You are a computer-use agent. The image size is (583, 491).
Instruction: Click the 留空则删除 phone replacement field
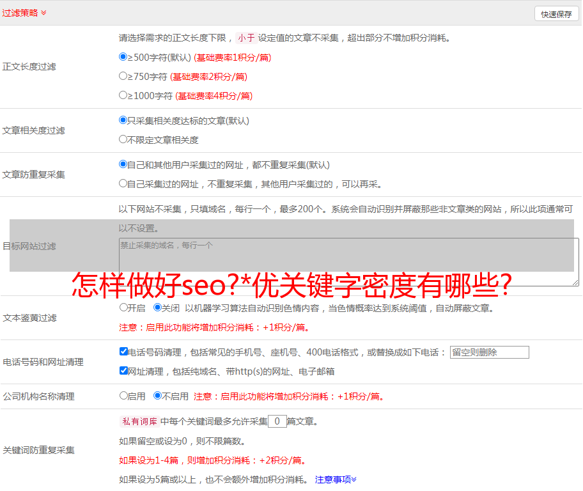(x=489, y=352)
